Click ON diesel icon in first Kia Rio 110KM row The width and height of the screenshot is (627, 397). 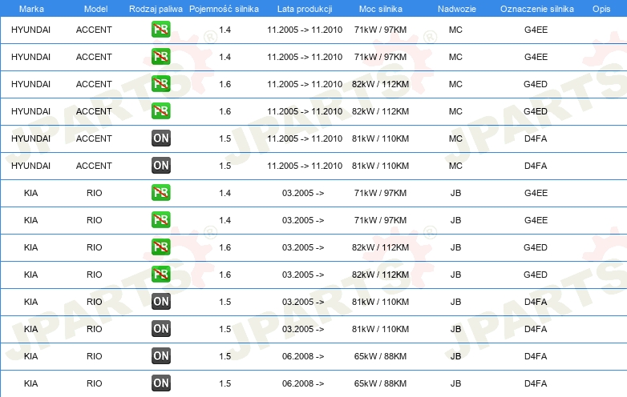click(160, 302)
